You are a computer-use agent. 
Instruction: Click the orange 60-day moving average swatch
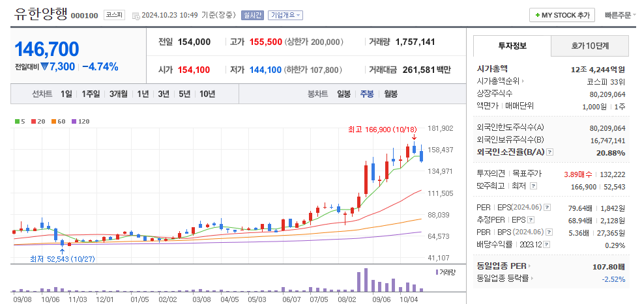point(53,122)
